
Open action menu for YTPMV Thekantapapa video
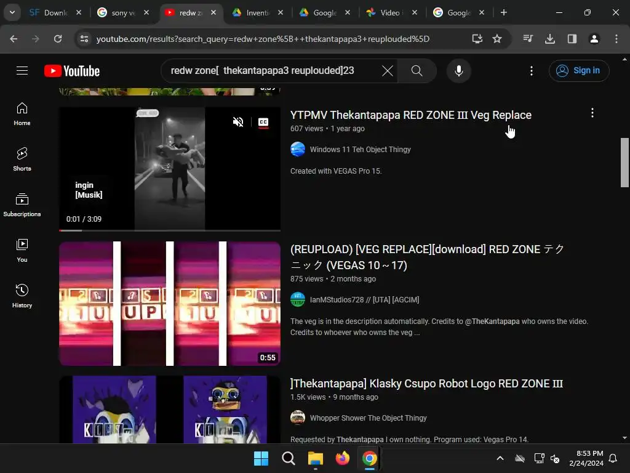click(592, 113)
